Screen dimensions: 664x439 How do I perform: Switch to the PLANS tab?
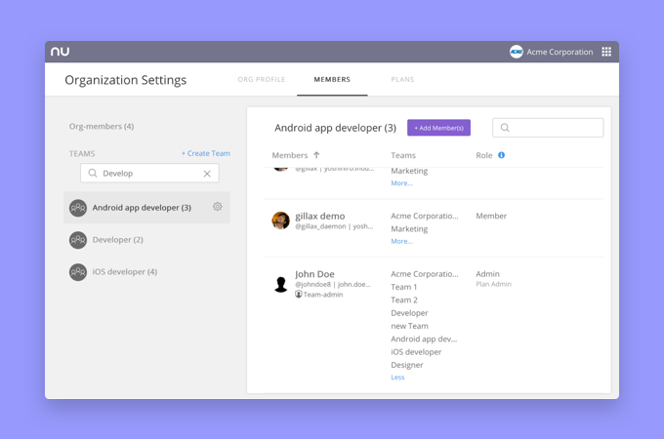pos(402,80)
